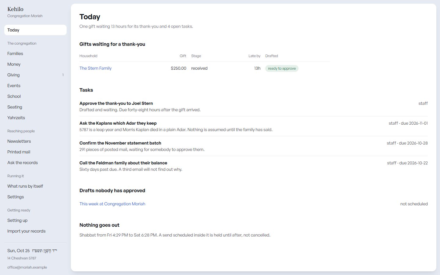Screen dimensions: 440x275
Task: Navigate to Events
Action: coord(35,86)
